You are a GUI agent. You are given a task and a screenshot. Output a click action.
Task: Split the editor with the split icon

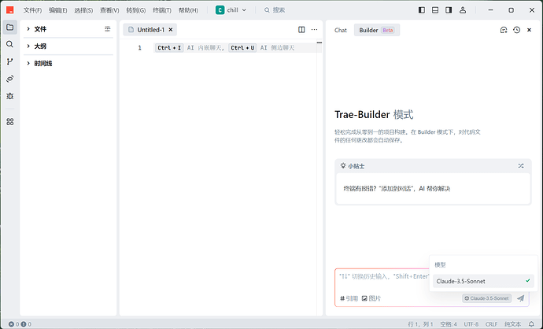click(x=301, y=30)
